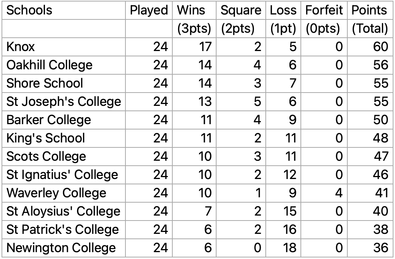Click St Joseph's College wins value 13

coord(204,102)
